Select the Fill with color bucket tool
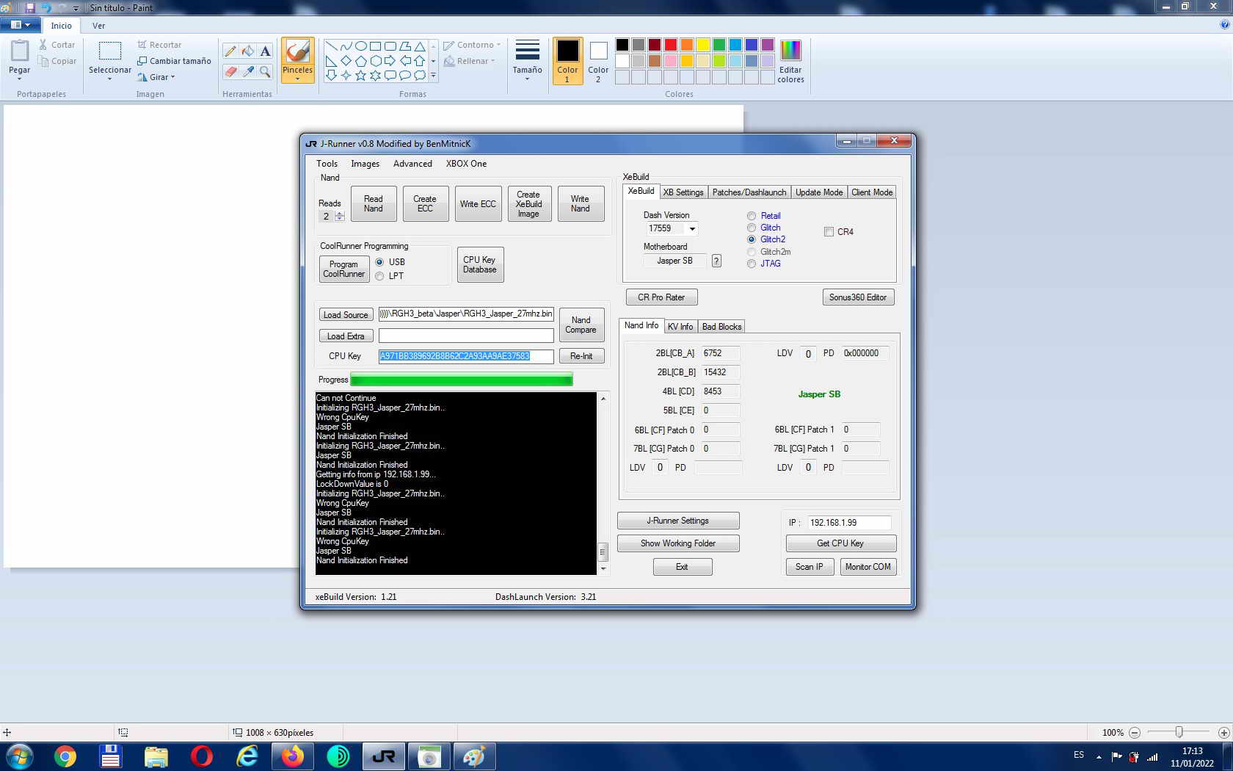The height and width of the screenshot is (771, 1233). pyautogui.click(x=248, y=51)
